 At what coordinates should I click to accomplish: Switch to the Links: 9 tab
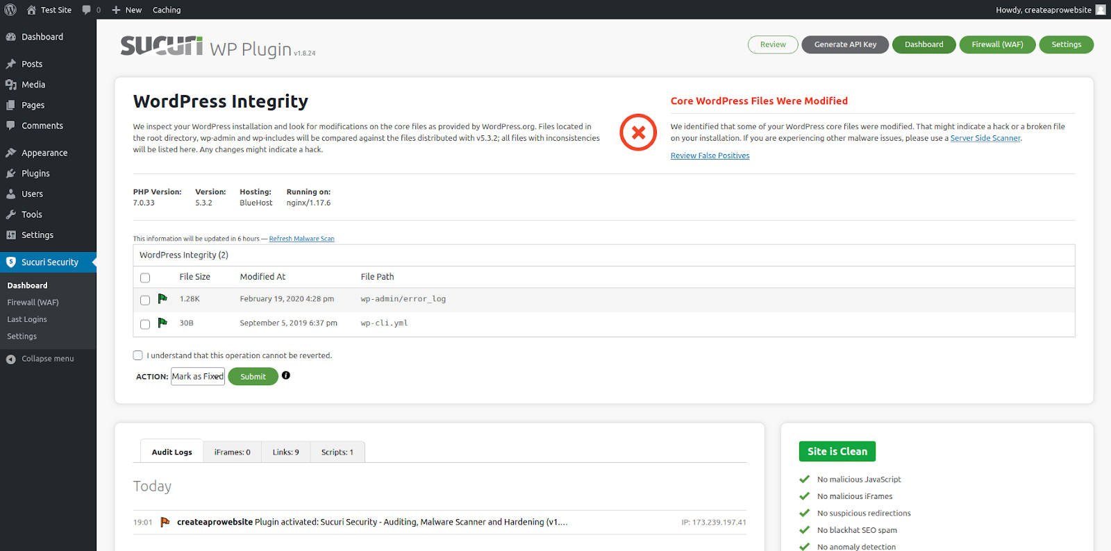pos(286,452)
